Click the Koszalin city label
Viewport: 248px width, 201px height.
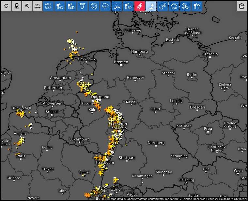pos(235,38)
